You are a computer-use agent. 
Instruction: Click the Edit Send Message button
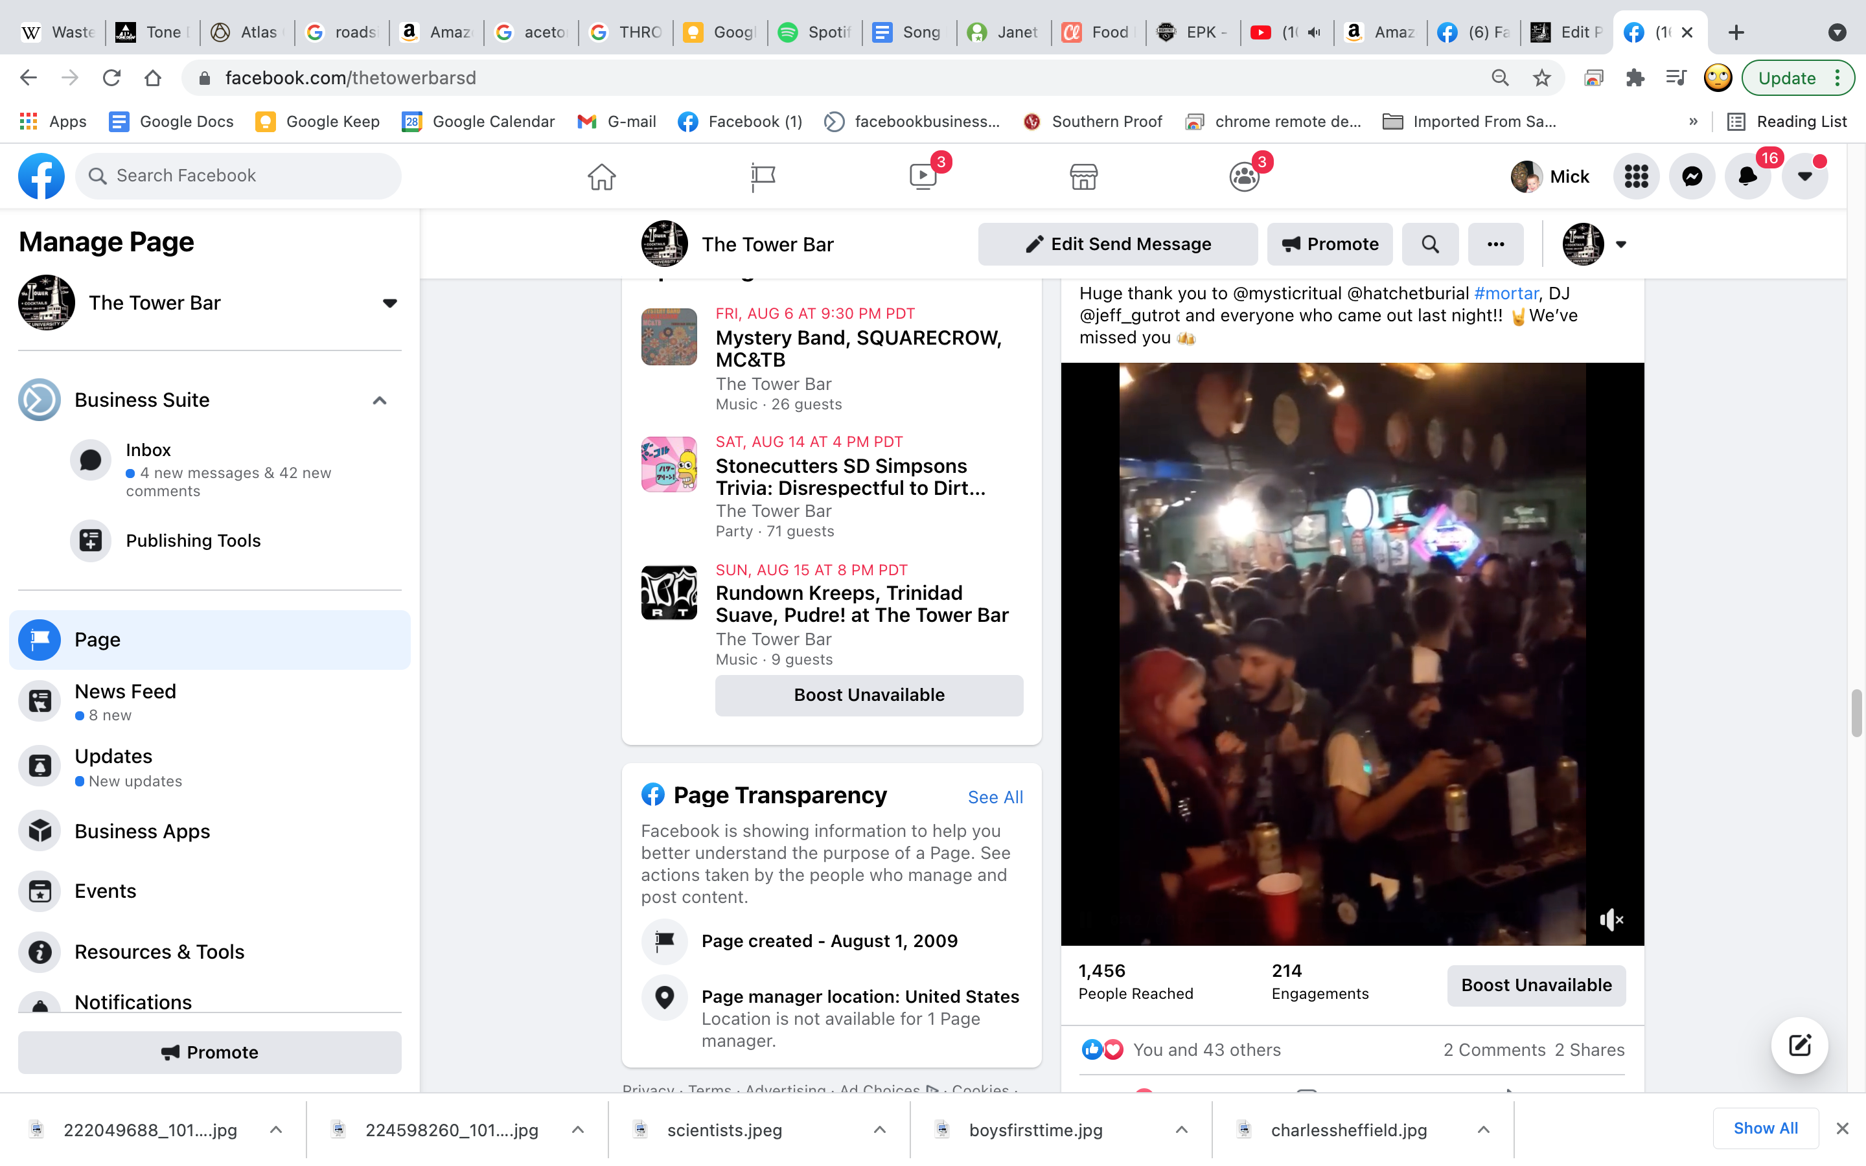coord(1118,244)
